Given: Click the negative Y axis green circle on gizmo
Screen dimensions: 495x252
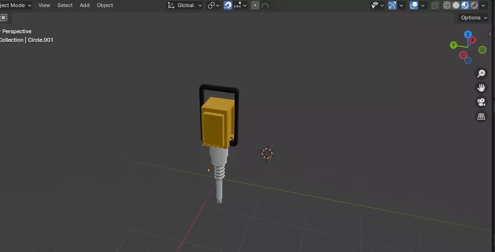Looking at the screenshot, I should pyautogui.click(x=482, y=50).
